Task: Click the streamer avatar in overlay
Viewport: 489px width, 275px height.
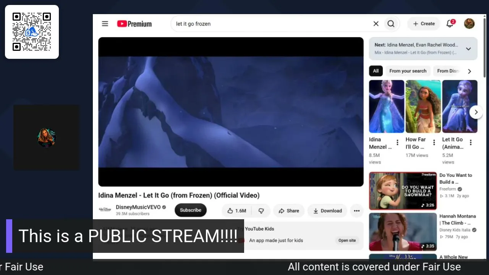Action: pos(47,137)
